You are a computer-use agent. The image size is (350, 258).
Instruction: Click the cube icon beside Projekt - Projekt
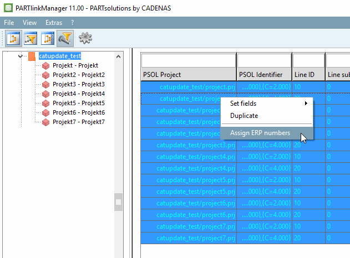[x=45, y=66]
